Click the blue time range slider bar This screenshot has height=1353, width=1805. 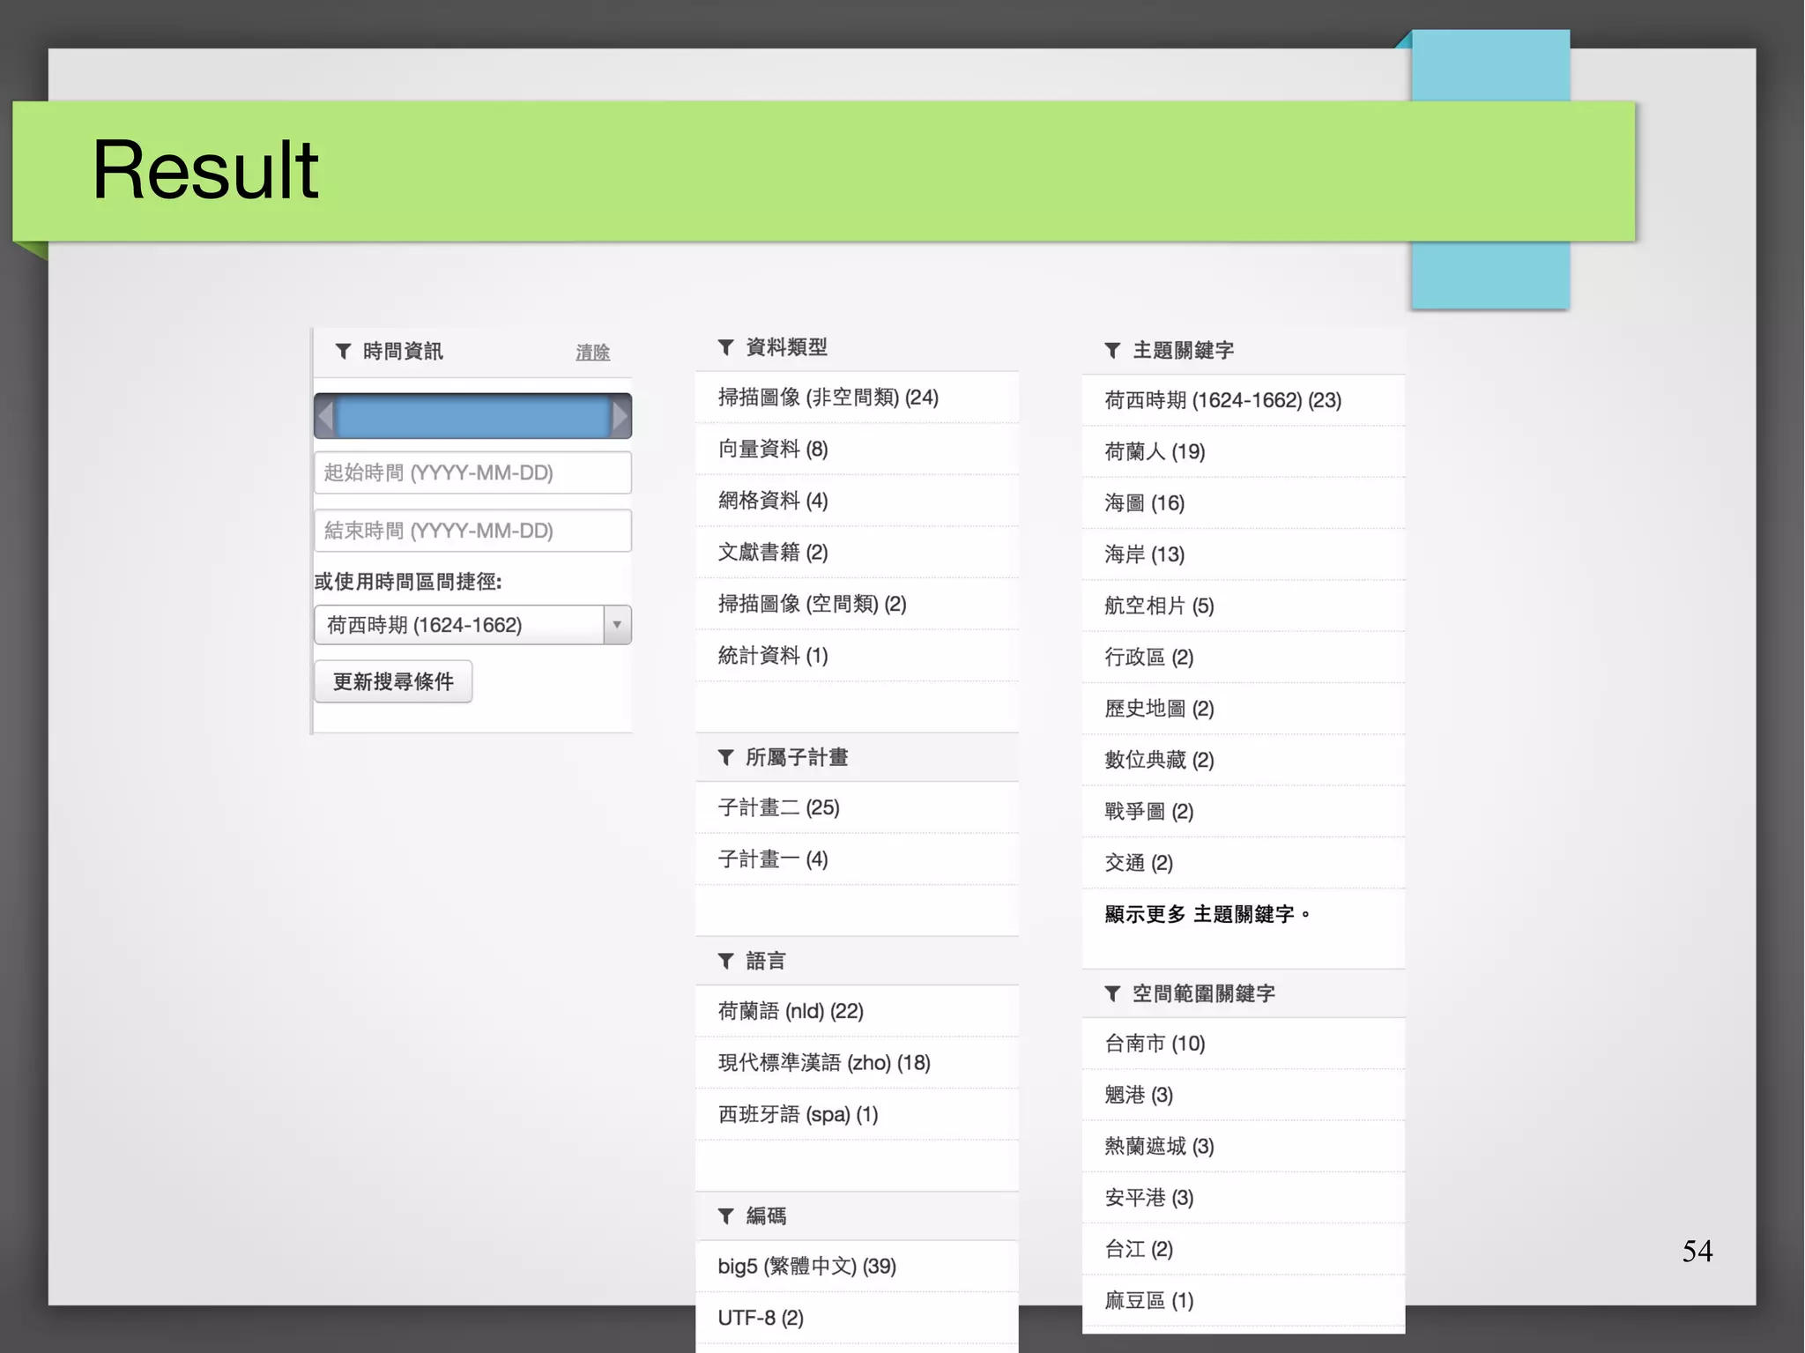click(x=473, y=416)
